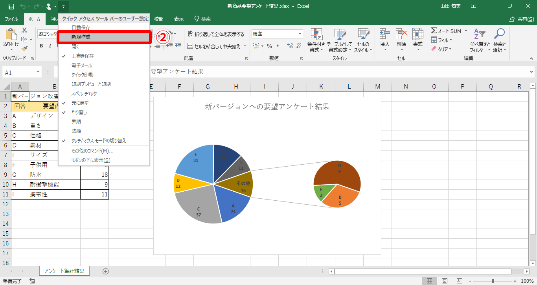Click the フィル button in editing group

click(x=441, y=40)
